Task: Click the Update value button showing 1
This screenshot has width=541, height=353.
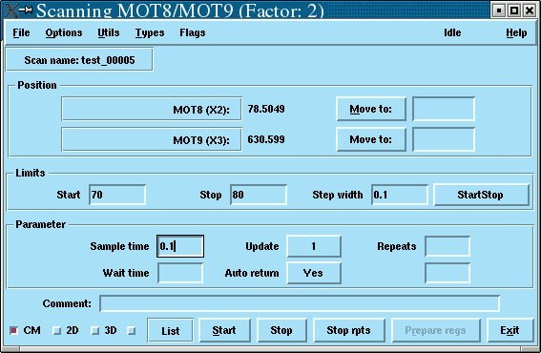Action: tap(314, 246)
